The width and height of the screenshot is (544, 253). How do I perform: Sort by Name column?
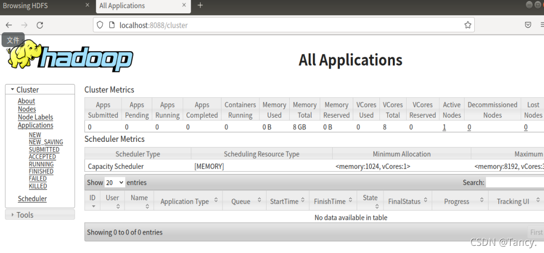(x=147, y=206)
